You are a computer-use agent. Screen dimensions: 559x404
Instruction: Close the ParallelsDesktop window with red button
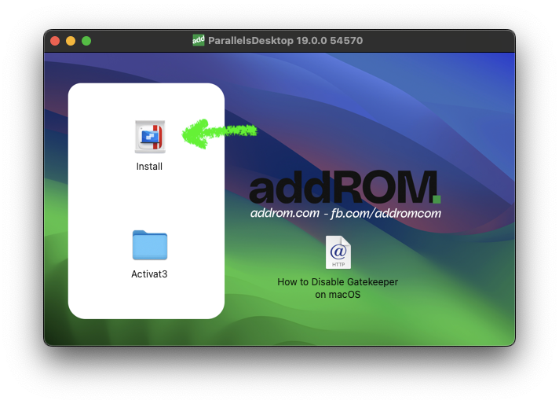tap(55, 41)
